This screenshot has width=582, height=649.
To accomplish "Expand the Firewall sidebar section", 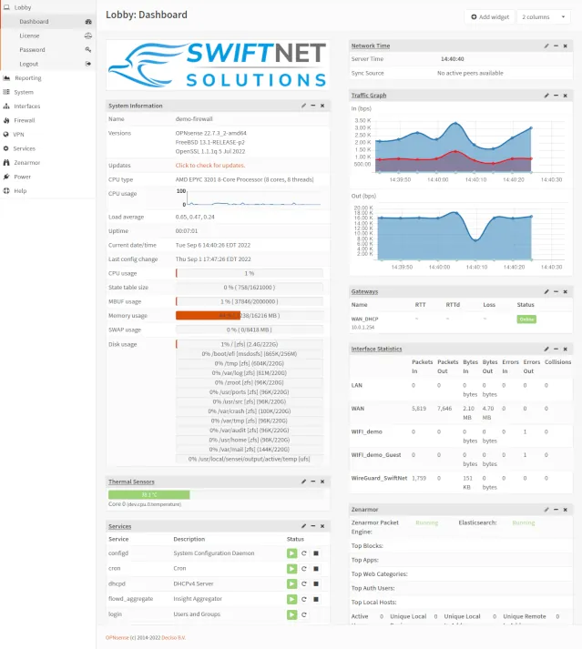I will click(48, 120).
